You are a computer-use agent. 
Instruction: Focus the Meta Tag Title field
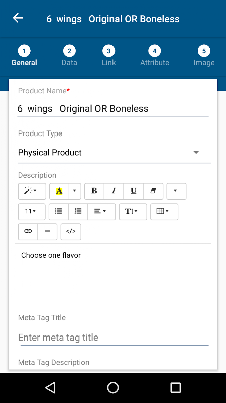click(x=114, y=338)
